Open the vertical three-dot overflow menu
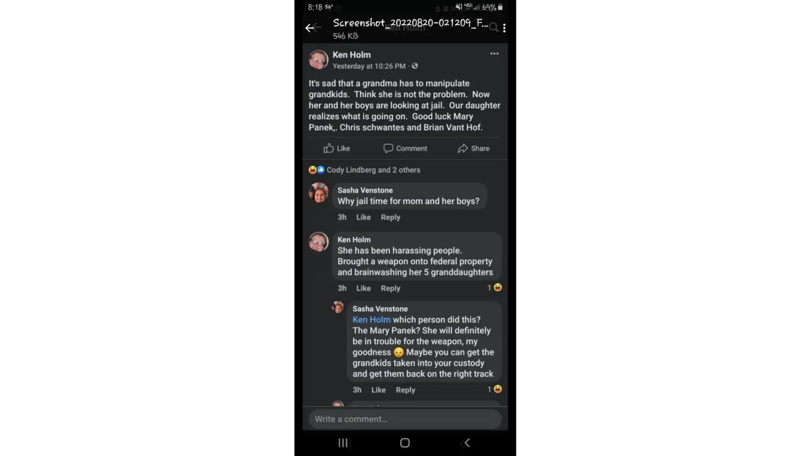Viewport: 811px width, 456px height. (504, 28)
